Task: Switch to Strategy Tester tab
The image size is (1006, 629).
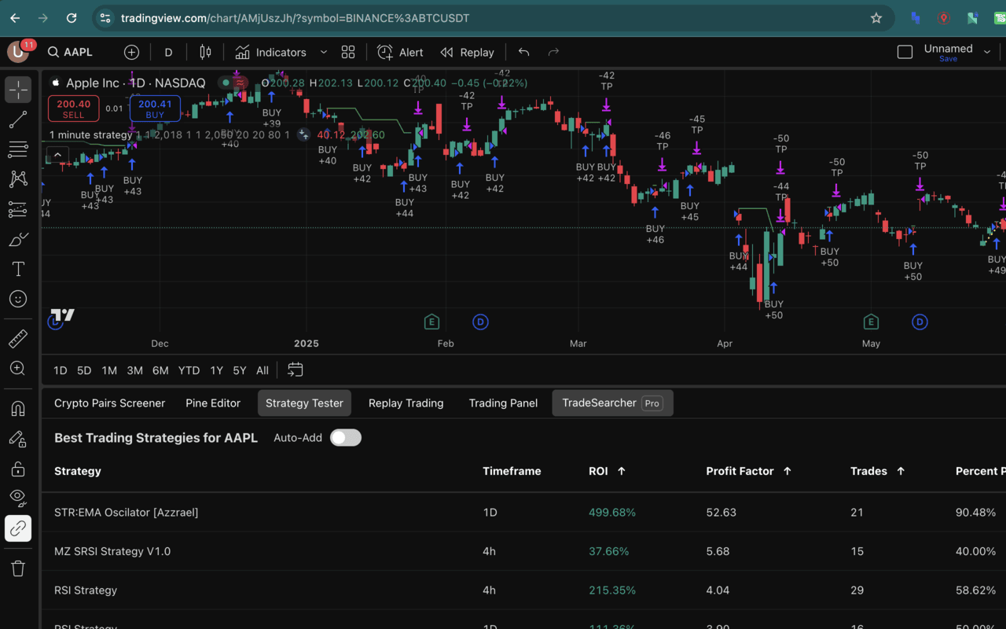Action: click(x=304, y=403)
